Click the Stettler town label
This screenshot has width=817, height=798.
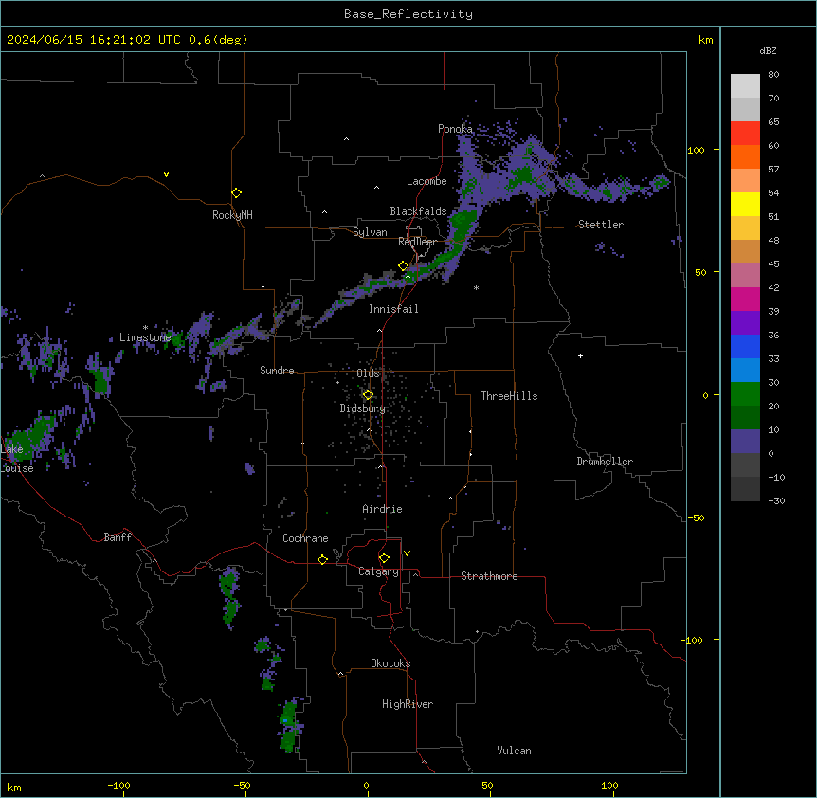[x=601, y=225]
